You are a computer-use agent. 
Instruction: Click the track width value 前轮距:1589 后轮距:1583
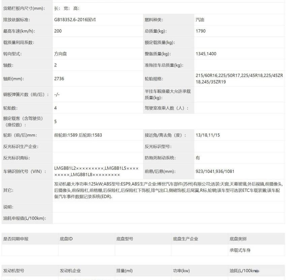(x=78, y=135)
